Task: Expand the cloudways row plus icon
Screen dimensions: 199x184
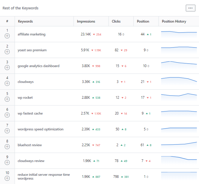Action: click(x=7, y=84)
